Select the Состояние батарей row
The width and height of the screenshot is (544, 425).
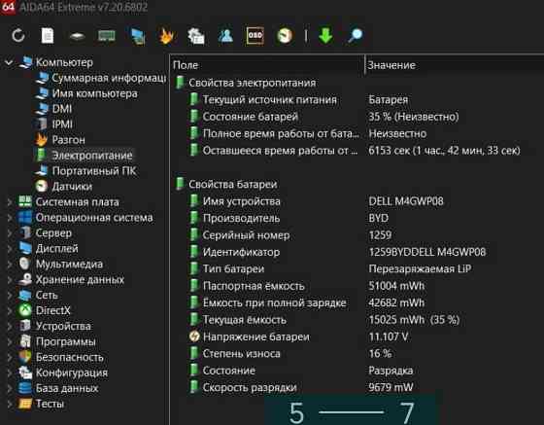coord(357,117)
